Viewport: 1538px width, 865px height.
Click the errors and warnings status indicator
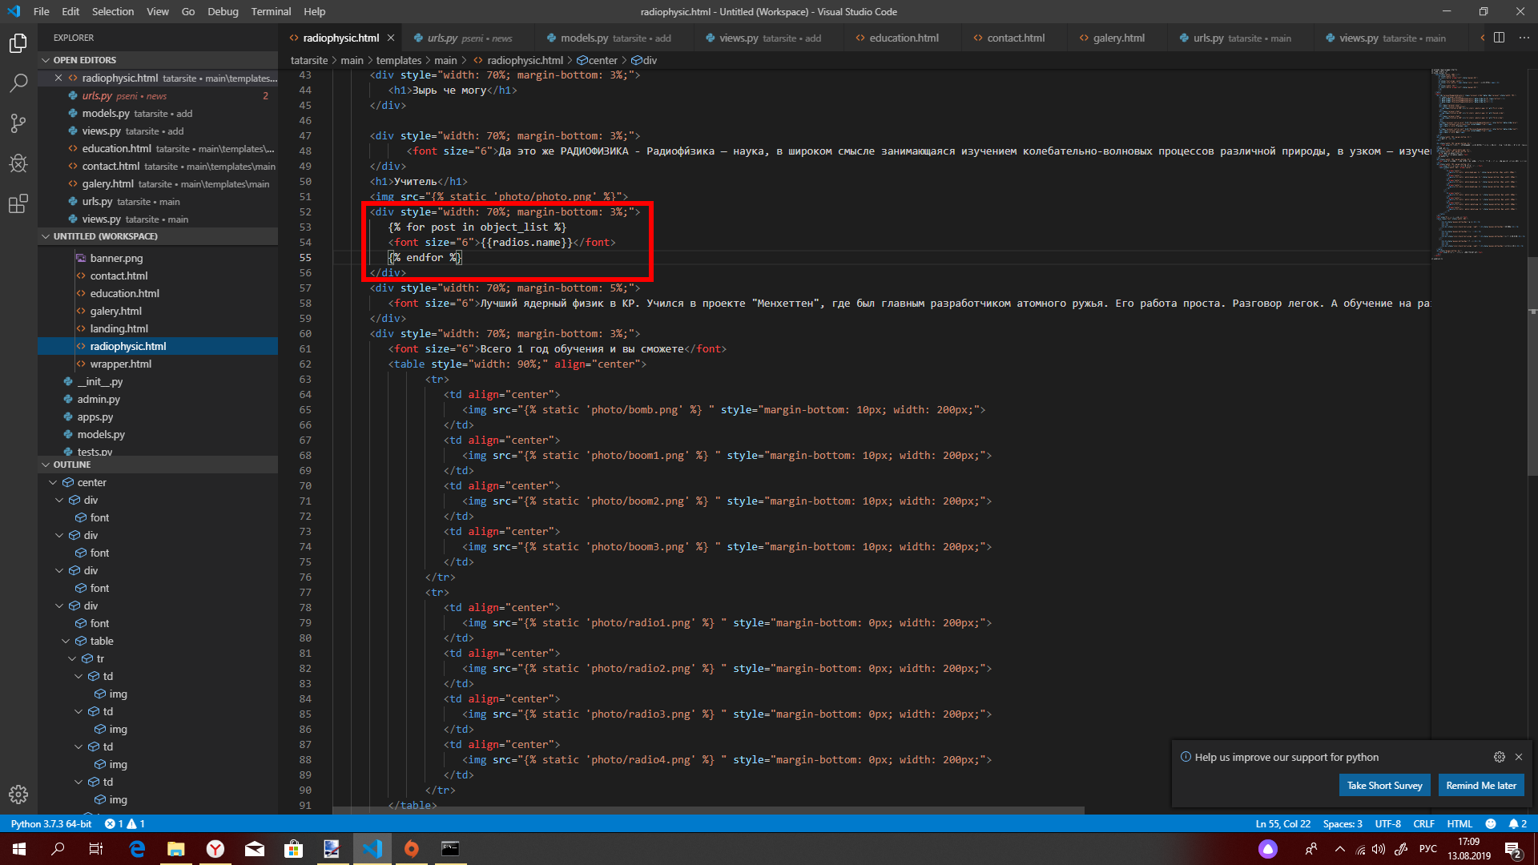pyautogui.click(x=125, y=823)
